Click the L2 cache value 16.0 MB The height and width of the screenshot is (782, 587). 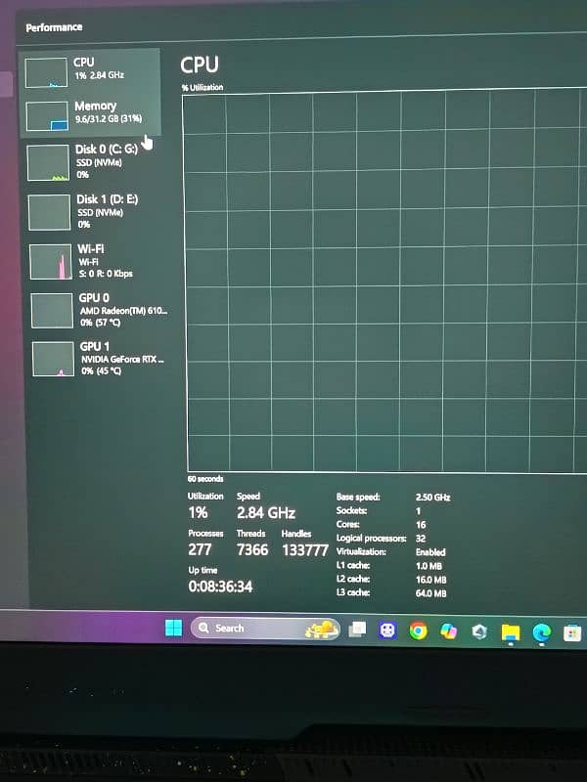pos(430,580)
